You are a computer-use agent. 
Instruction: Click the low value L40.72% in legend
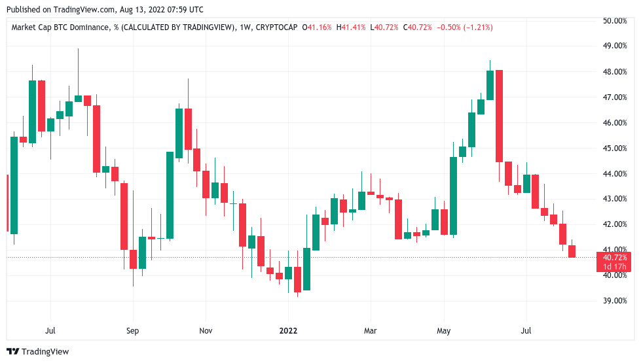coord(386,27)
